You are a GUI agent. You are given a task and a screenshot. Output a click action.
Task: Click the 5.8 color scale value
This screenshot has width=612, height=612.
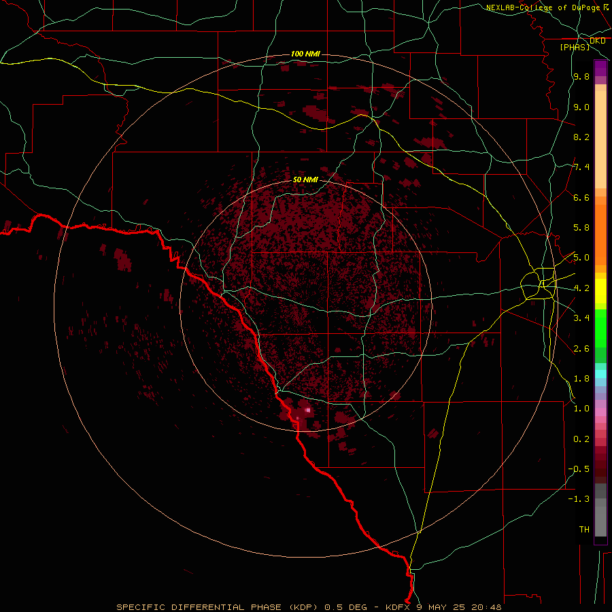[581, 228]
